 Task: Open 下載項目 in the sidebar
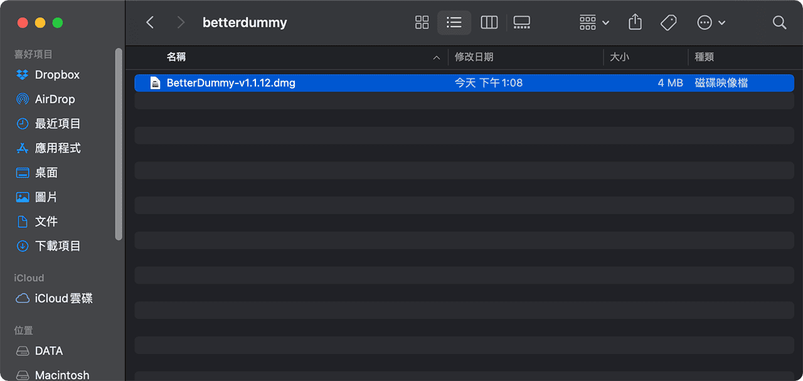click(x=55, y=245)
